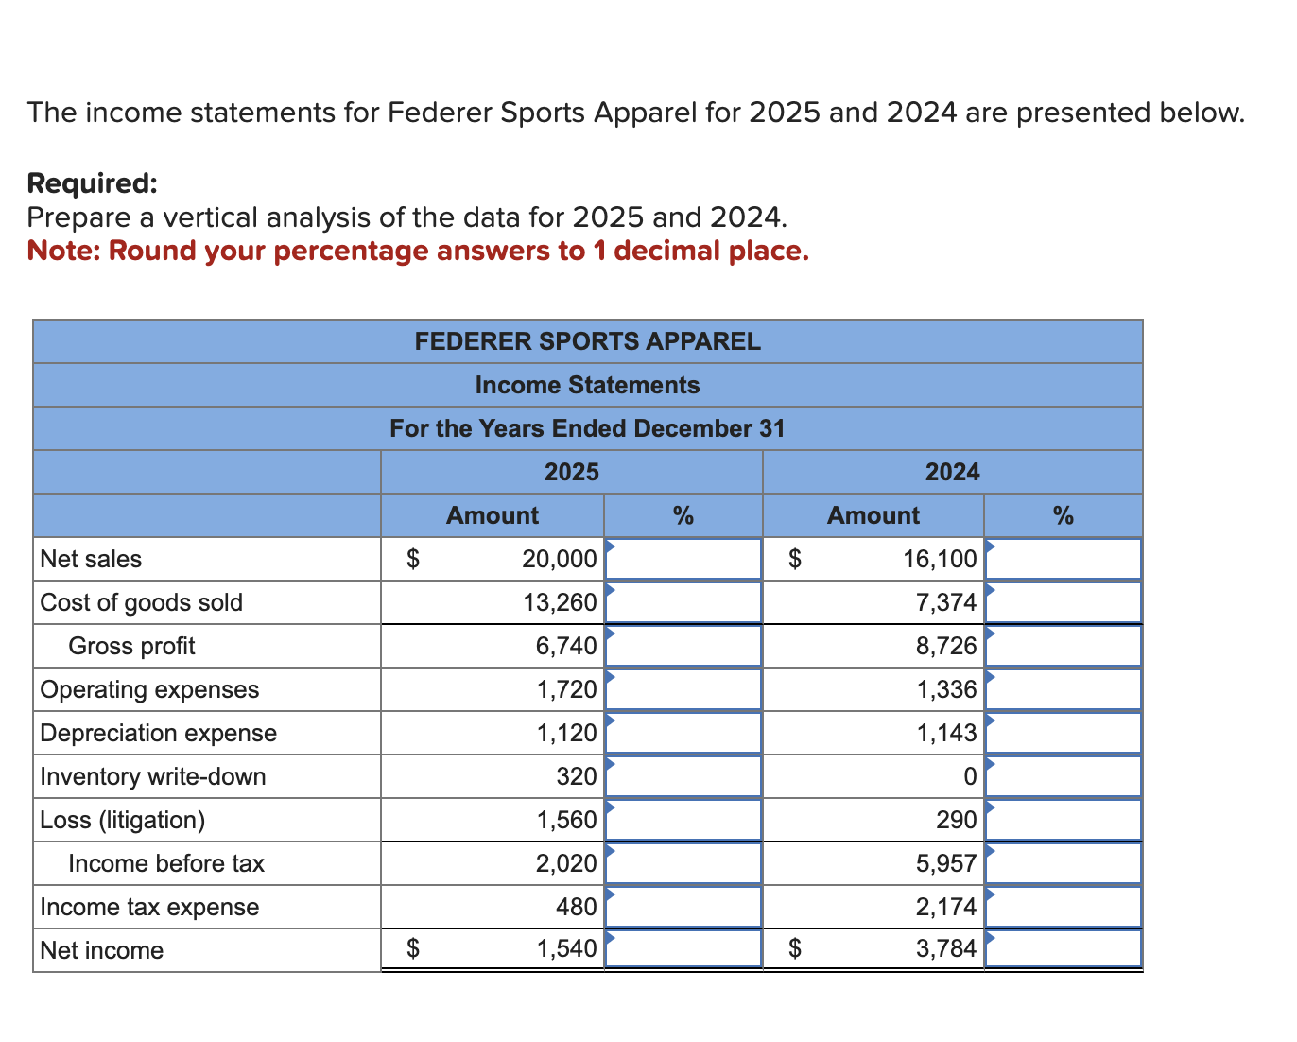Click the FEDERER SPORTS APPAREL title bar
Screen dimensions: 1297x1042
(x=587, y=341)
